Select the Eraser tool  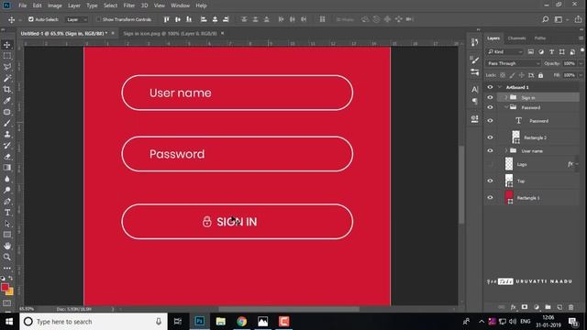tap(7, 157)
